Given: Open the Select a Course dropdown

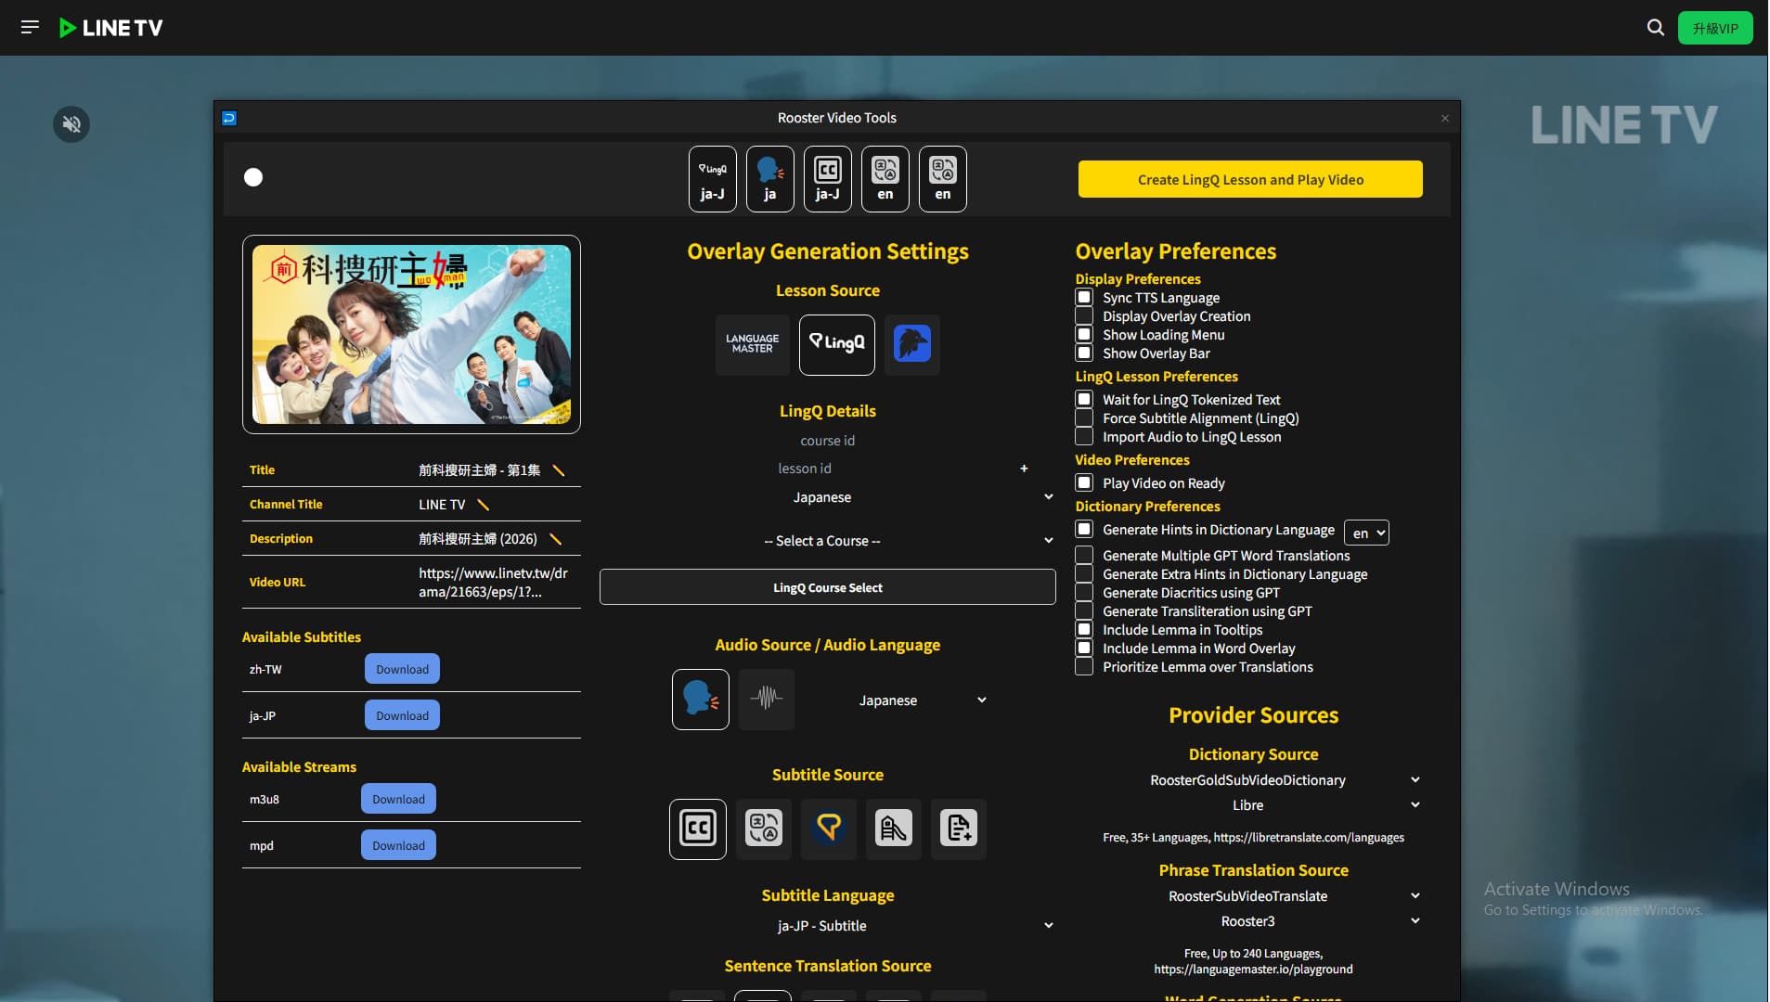Looking at the screenshot, I should 908,541.
